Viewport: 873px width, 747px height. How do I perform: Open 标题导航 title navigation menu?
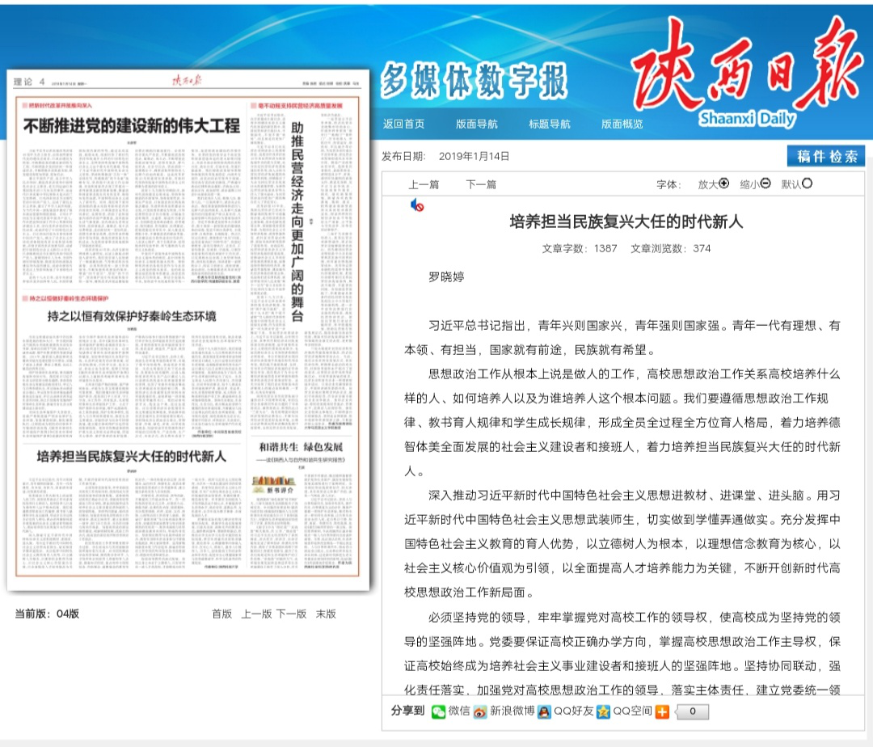pyautogui.click(x=550, y=124)
